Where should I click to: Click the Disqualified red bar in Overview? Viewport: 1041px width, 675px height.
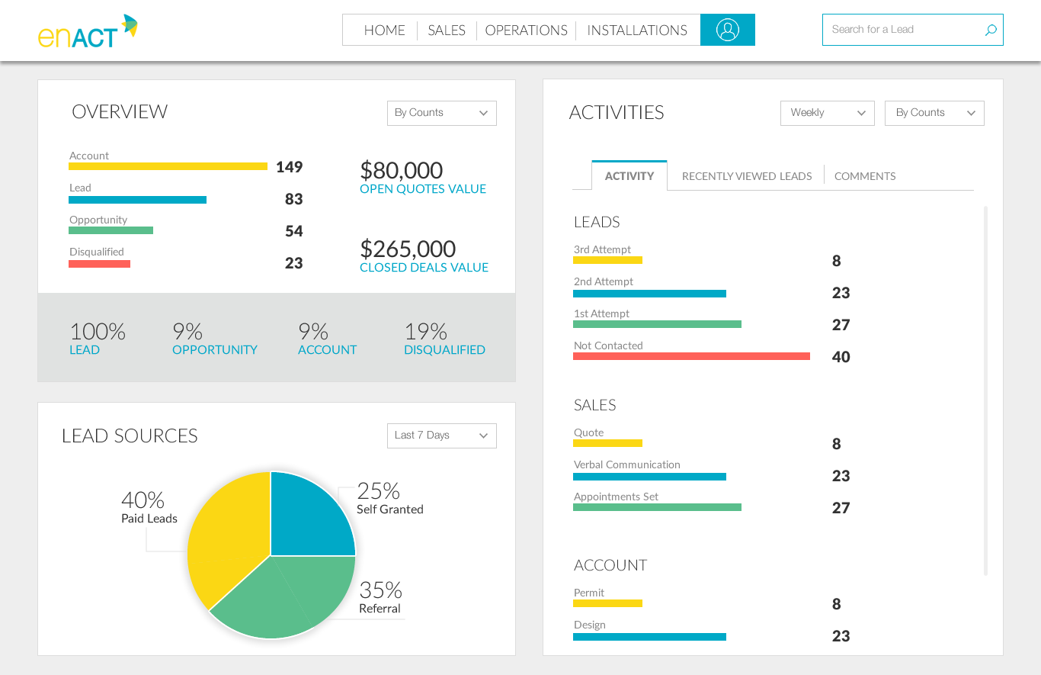[99, 263]
